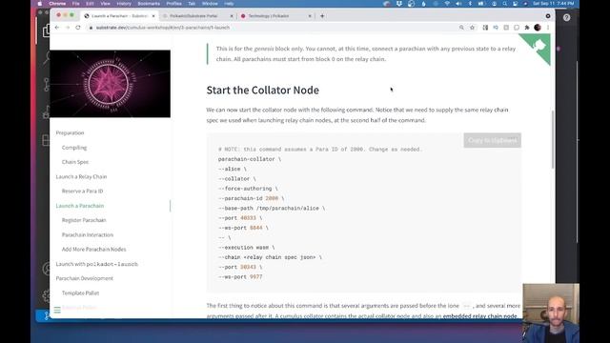Open Parachain Interaction page

coord(88,235)
